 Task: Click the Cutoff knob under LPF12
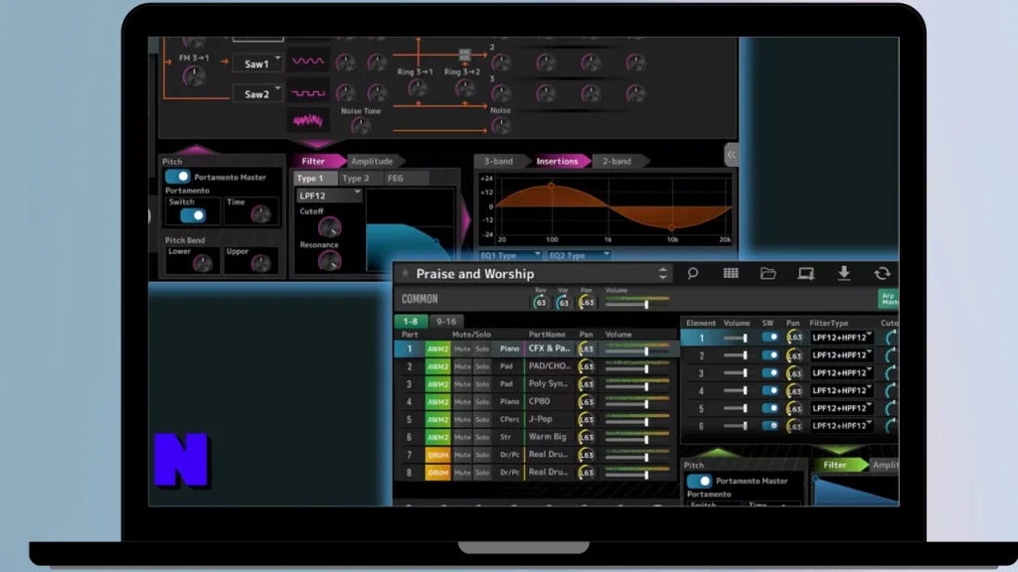click(x=329, y=227)
